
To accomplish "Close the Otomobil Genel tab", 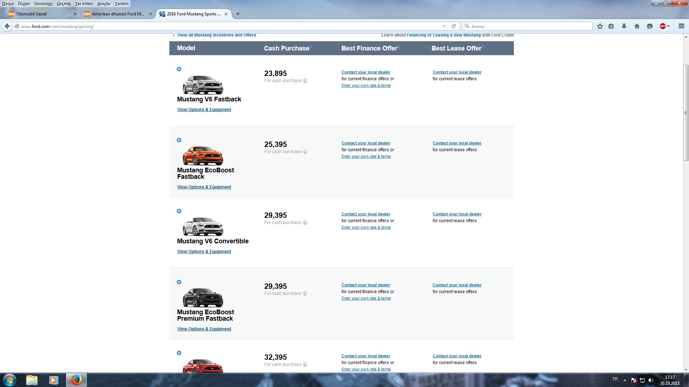I will coord(75,14).
